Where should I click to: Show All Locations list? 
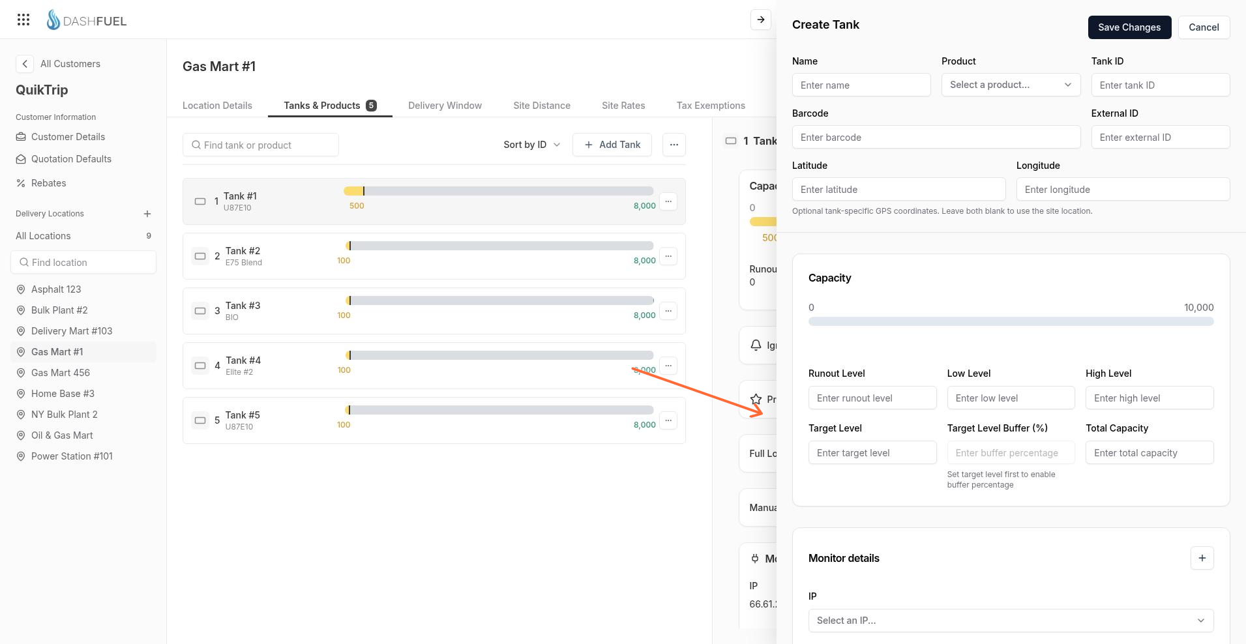83,236
